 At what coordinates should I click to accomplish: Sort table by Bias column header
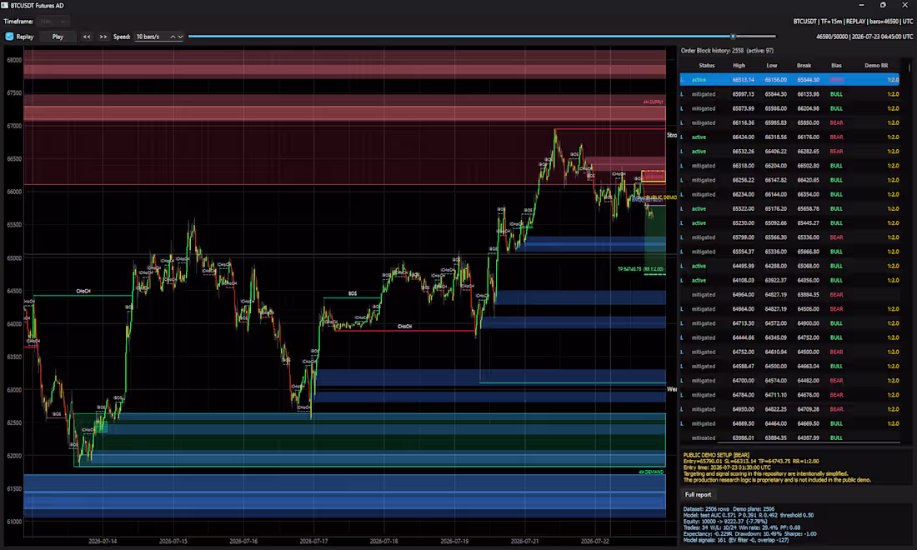pos(836,66)
